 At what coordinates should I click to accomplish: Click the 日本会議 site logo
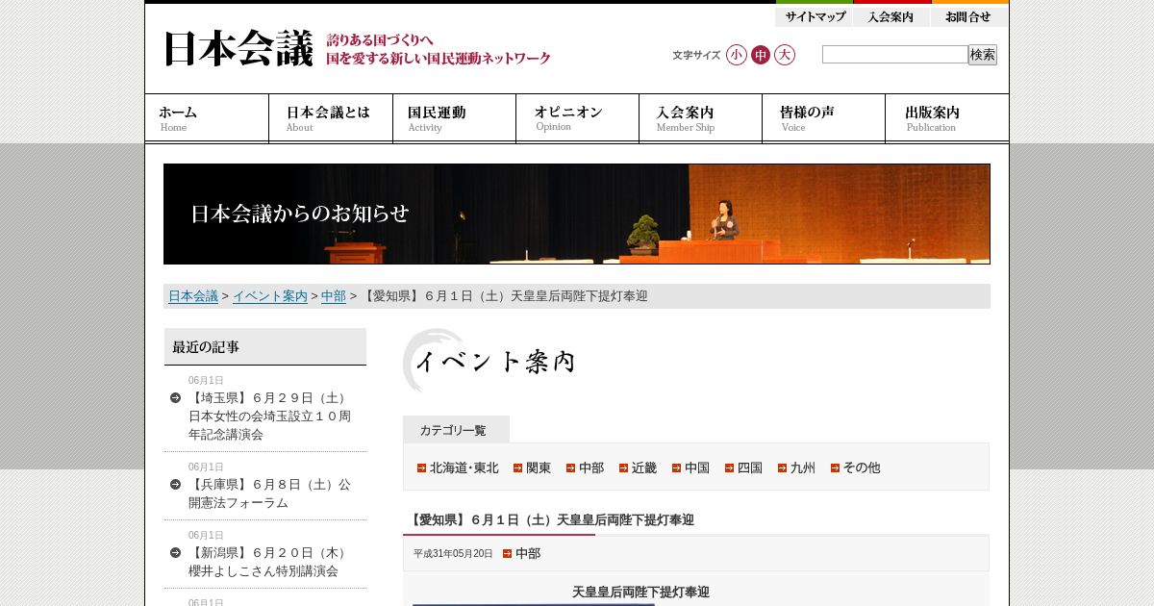pyautogui.click(x=238, y=49)
